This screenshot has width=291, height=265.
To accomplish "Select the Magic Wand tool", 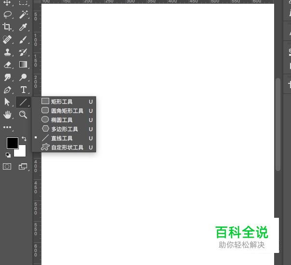I will 23,14.
